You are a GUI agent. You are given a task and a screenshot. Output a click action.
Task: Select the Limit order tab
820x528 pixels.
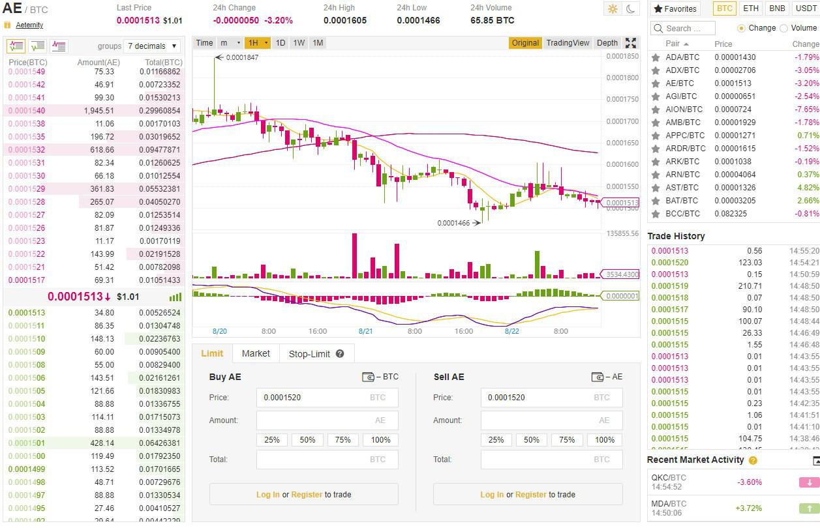coord(212,353)
